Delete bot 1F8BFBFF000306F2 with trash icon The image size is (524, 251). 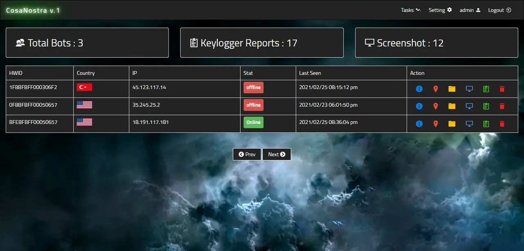click(502, 88)
